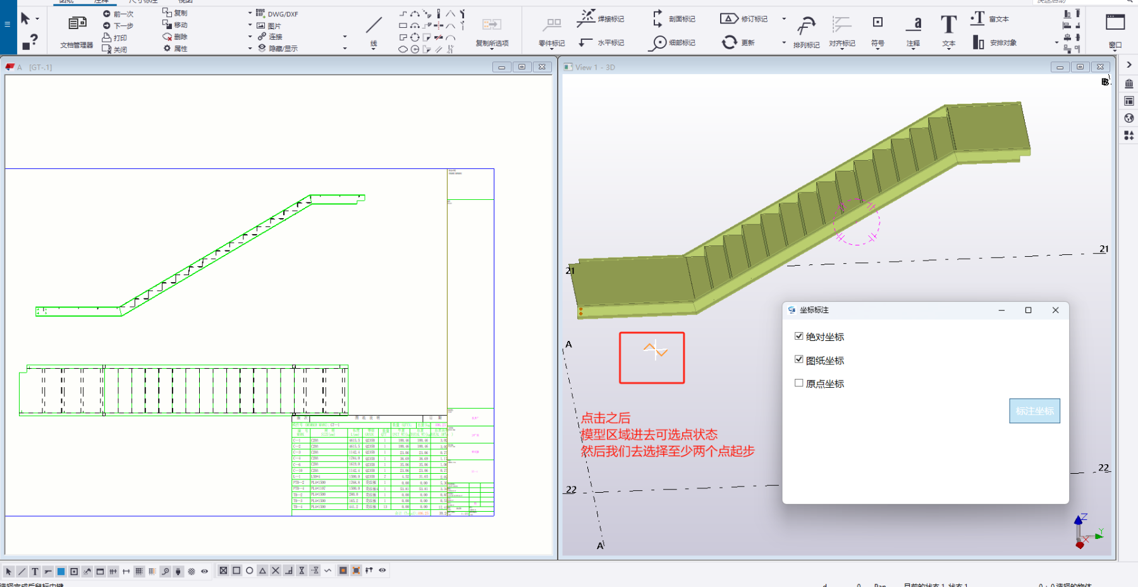The width and height of the screenshot is (1138, 587).
Task: Uncheck the 图纸坐标 checkbox
Action: (x=799, y=360)
